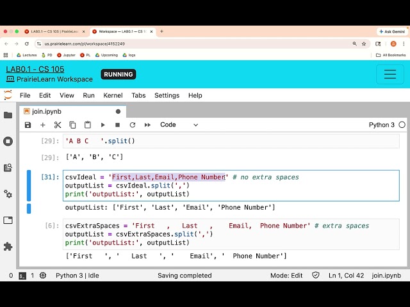Click the RUNNING status badge
The image size is (410, 307).
tap(118, 74)
